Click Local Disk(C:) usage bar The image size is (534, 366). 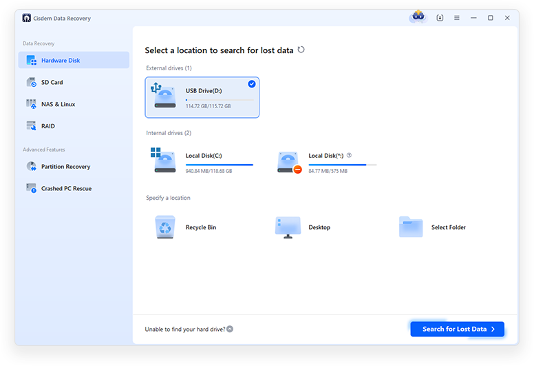[220, 165]
